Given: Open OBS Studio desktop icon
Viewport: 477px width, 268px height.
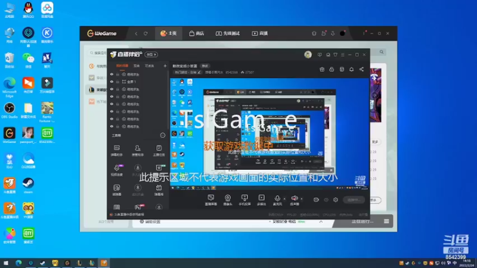Looking at the screenshot, I should [10, 110].
